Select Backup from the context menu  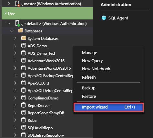coord(89,88)
